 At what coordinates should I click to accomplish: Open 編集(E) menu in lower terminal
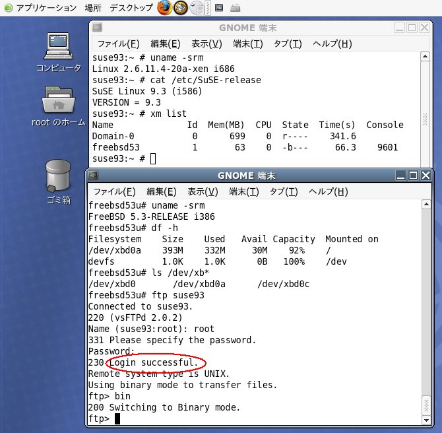[x=161, y=192]
